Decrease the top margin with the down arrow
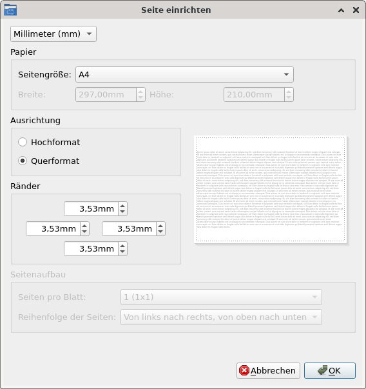Screen dimensions: 366x389 pos(122,212)
